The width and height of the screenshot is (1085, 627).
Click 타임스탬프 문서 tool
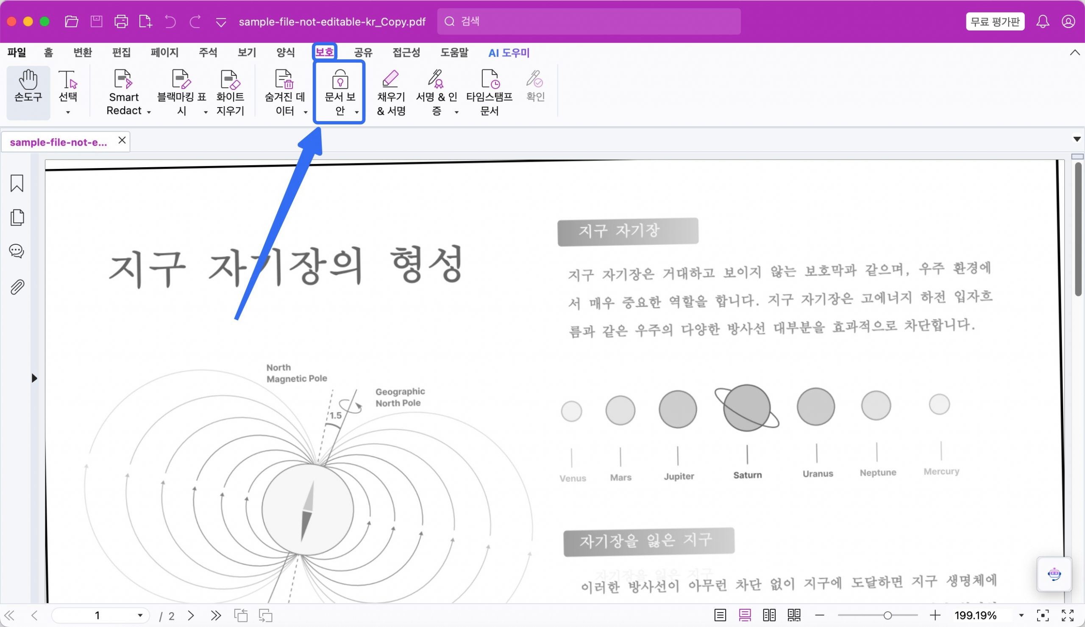489,92
